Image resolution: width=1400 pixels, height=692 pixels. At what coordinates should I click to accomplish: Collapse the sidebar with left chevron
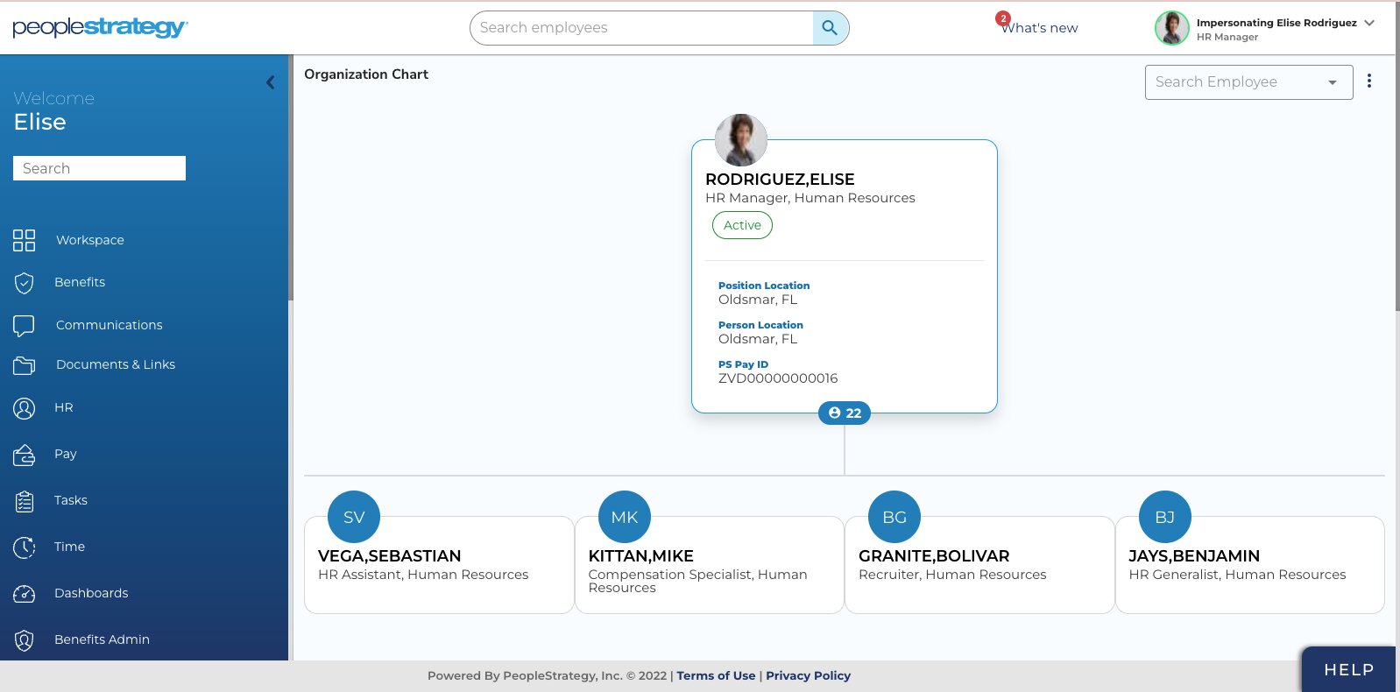pos(271,82)
